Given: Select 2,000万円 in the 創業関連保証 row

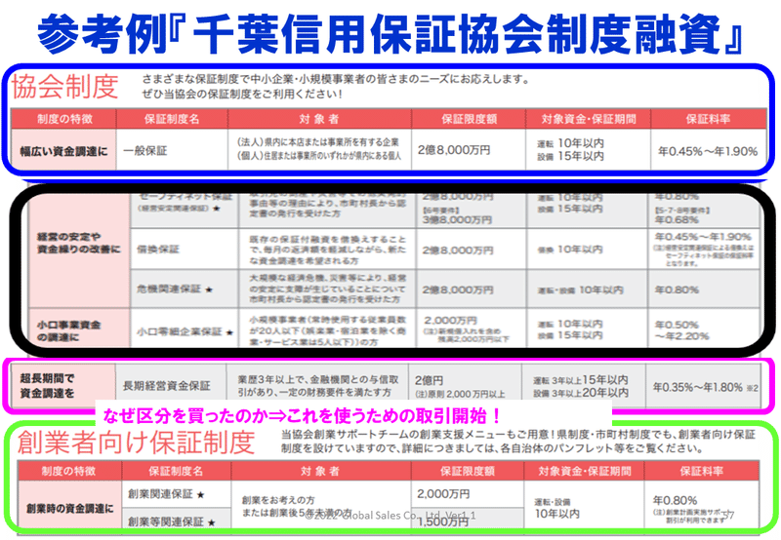Looking at the screenshot, I should click(443, 494).
